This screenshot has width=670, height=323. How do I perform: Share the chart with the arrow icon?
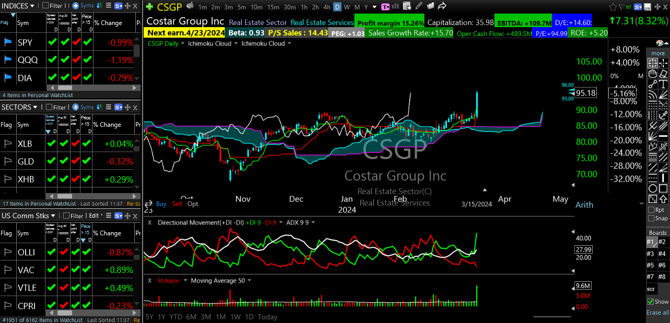(x=442, y=6)
